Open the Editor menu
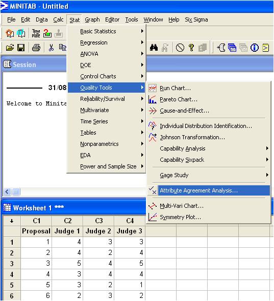Image resolution: width=274 pixels, height=301 pixels. (x=112, y=19)
